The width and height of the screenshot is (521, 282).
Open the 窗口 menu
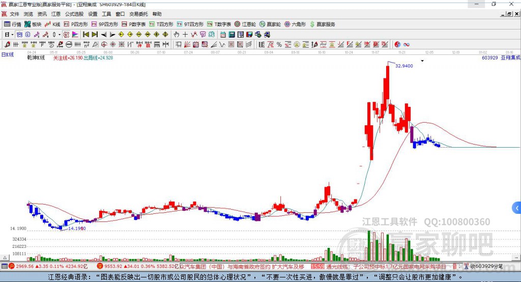120,14
